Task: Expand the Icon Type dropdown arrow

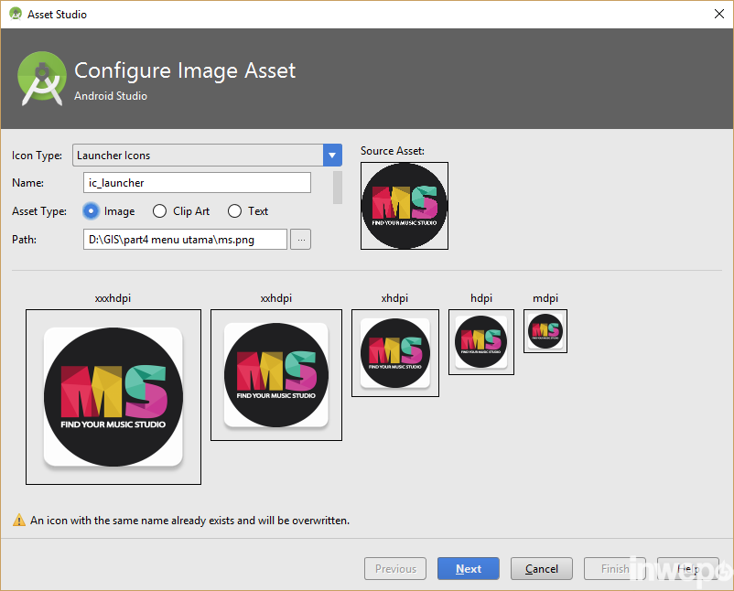Action: pyautogui.click(x=332, y=156)
